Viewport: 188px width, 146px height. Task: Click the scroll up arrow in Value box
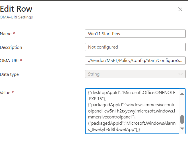[182, 94]
